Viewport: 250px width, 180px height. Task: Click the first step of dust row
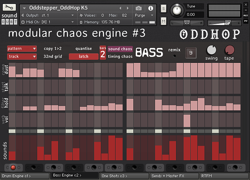12,70
